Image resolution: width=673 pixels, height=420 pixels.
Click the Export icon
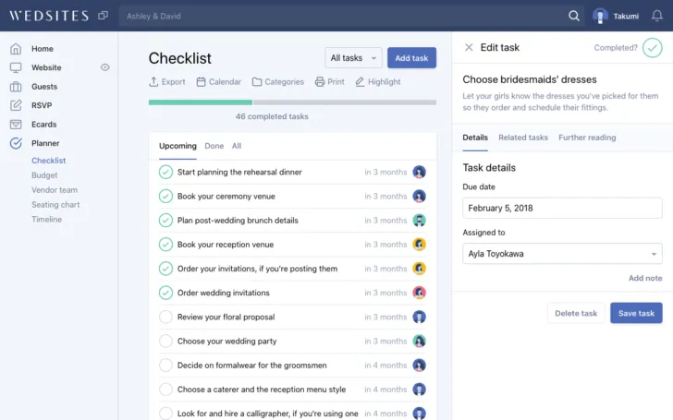click(x=154, y=81)
